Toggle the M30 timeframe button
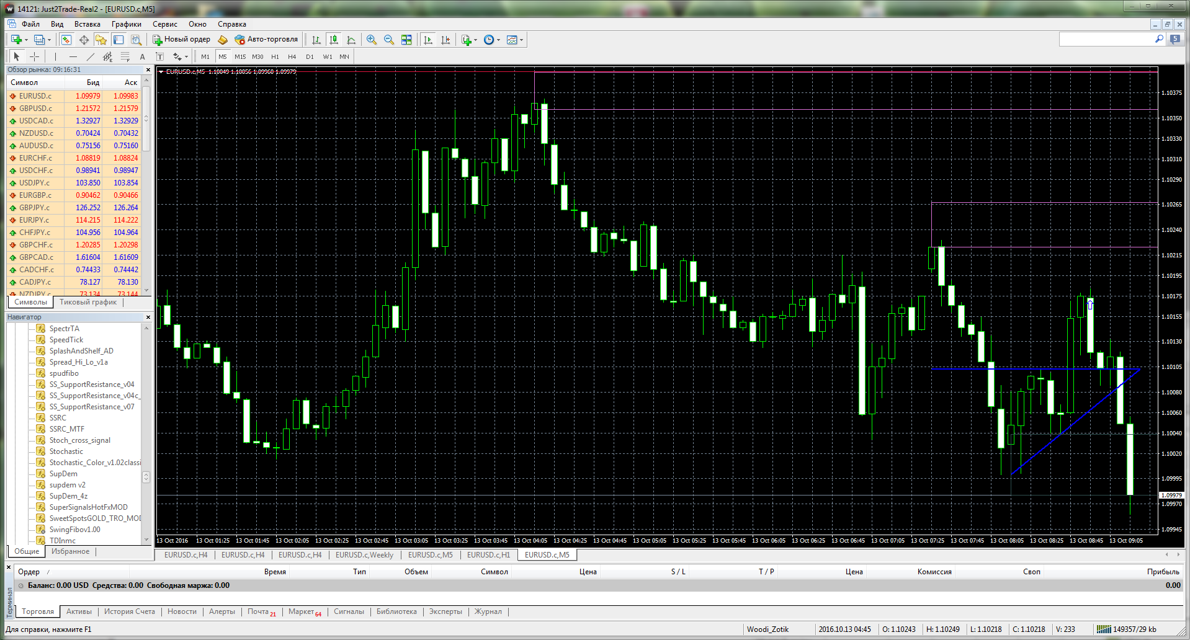This screenshot has height=640, width=1190. [x=257, y=56]
